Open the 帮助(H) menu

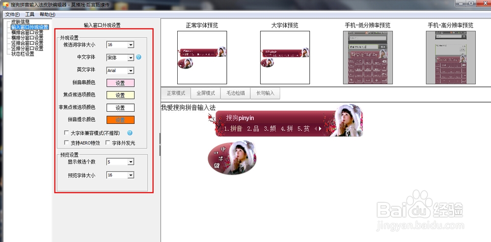tap(47, 14)
